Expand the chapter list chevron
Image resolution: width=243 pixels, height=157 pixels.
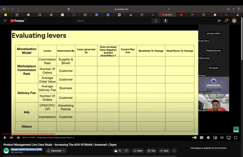(x=73, y=138)
